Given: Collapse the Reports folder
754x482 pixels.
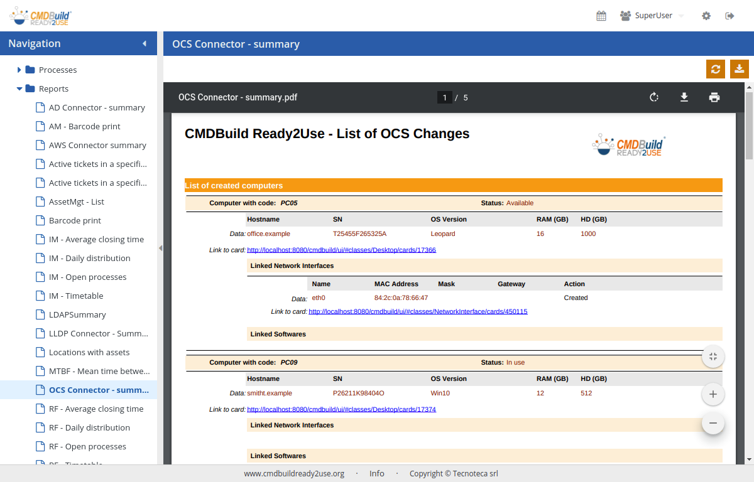Looking at the screenshot, I should coord(19,88).
